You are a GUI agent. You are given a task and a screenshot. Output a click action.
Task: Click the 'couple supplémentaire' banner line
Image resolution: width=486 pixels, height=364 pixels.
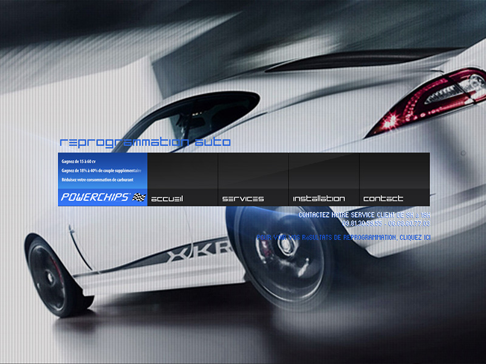point(101,170)
